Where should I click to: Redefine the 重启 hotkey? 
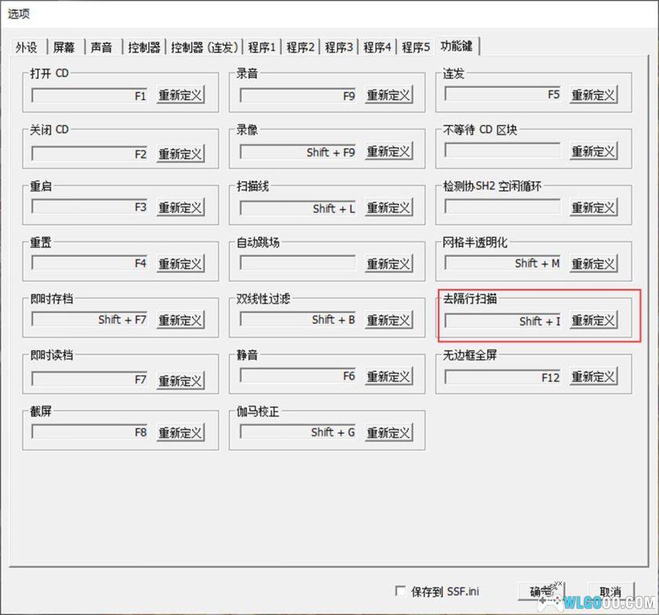(182, 208)
